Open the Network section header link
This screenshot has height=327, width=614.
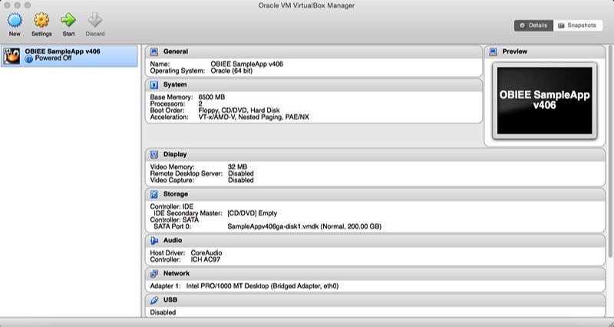[x=177, y=273]
